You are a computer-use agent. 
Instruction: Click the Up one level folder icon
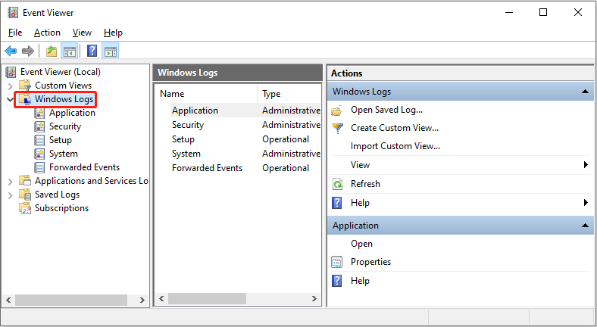(x=52, y=51)
